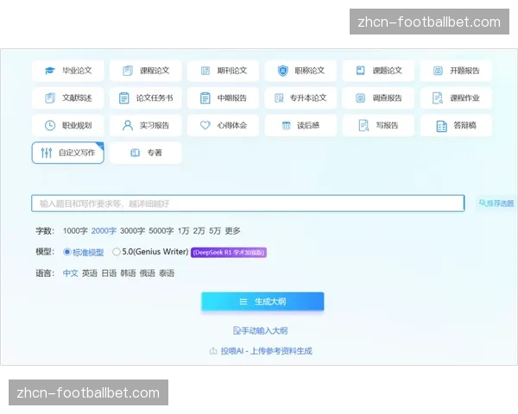
Task: Click the graduation cap icon for 毕业论文
Action: coord(49,71)
